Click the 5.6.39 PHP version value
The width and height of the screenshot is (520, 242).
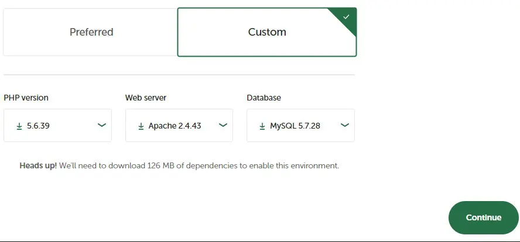[x=38, y=126]
